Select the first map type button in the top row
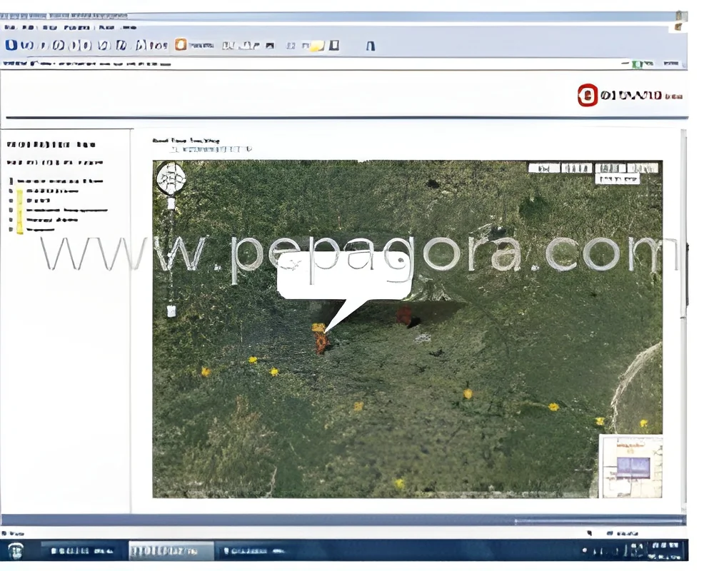Viewport: 714px width, 571px height. pos(543,168)
